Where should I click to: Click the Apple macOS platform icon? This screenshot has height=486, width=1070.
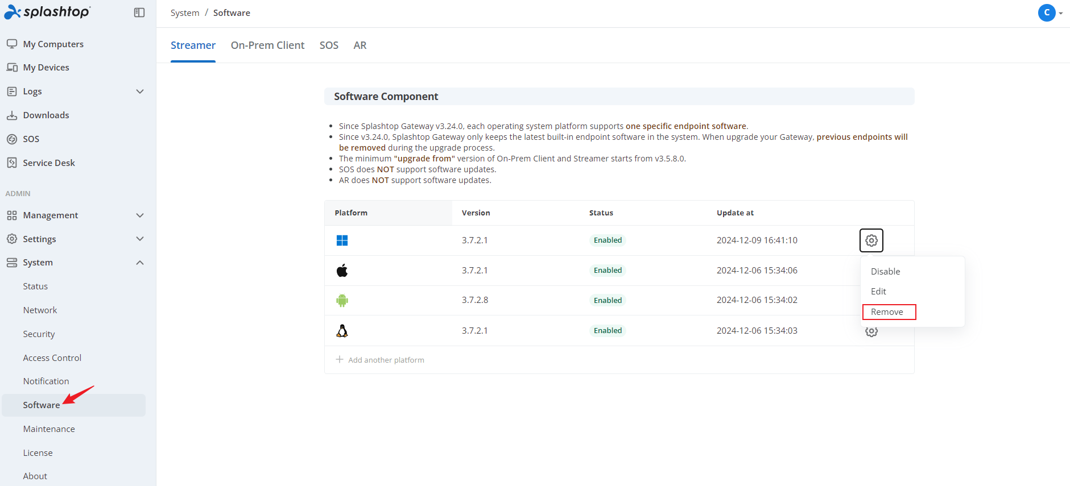tap(342, 271)
